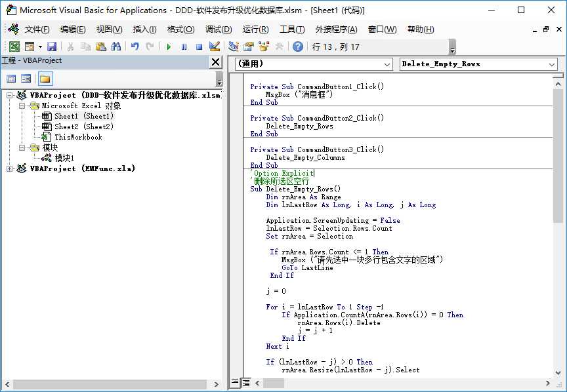The width and height of the screenshot is (567, 392).
Task: Click the Copy icon in toolbar
Action: click(86, 47)
